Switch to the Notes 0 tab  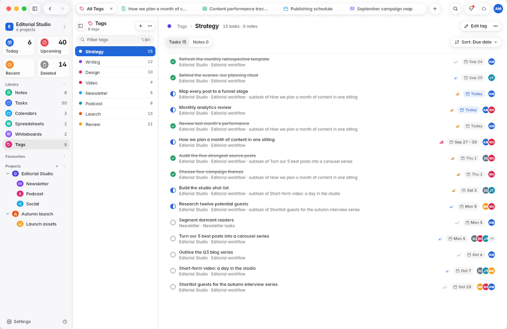pyautogui.click(x=201, y=42)
